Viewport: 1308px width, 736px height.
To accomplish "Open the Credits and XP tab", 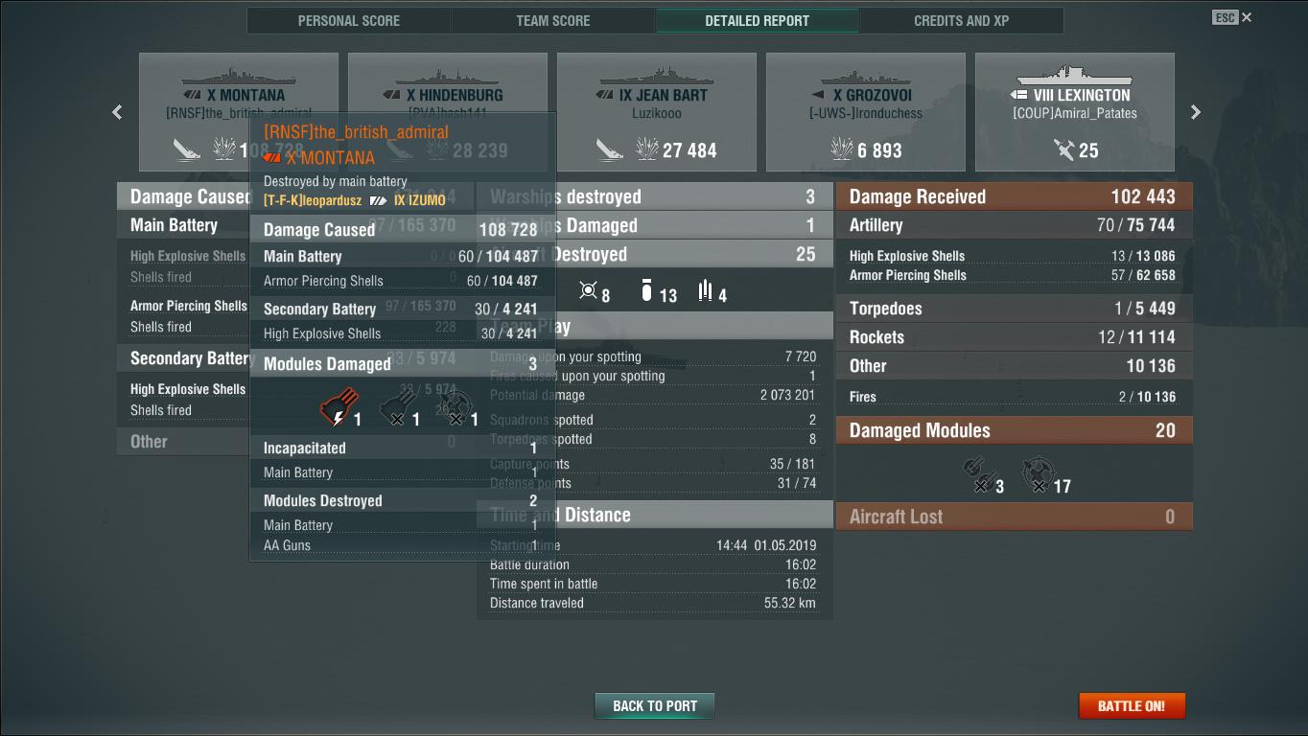I will (x=962, y=20).
